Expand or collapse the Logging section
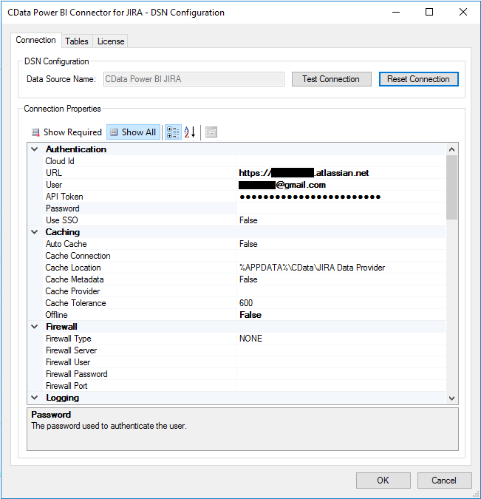 point(35,398)
